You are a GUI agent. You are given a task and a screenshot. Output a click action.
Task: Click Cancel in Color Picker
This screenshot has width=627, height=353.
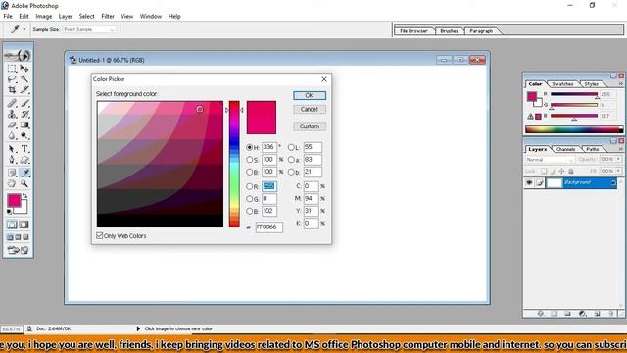310,109
